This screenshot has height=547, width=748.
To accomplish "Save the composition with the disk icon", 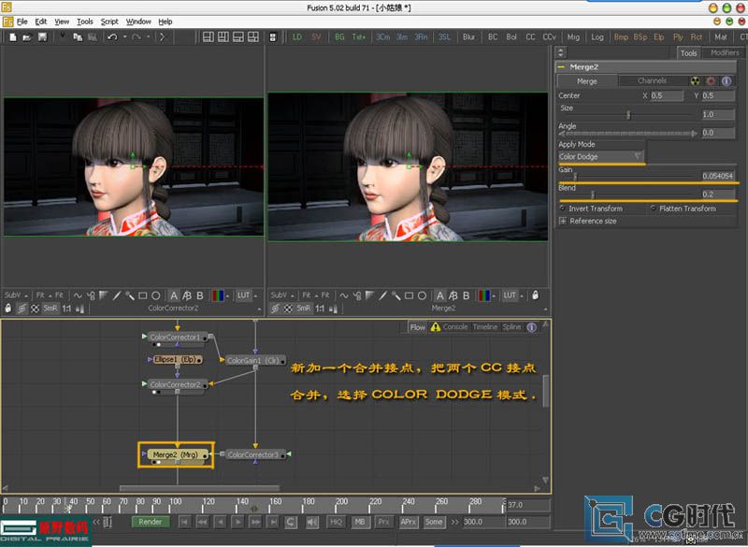I will click(42, 37).
